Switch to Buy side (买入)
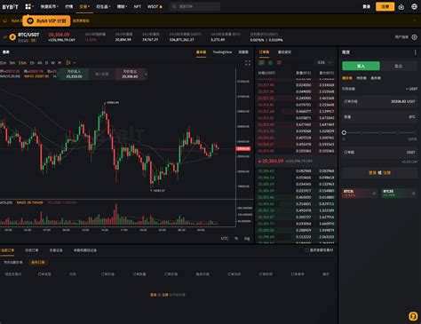This screenshot has width=421, height=324. click(x=361, y=66)
